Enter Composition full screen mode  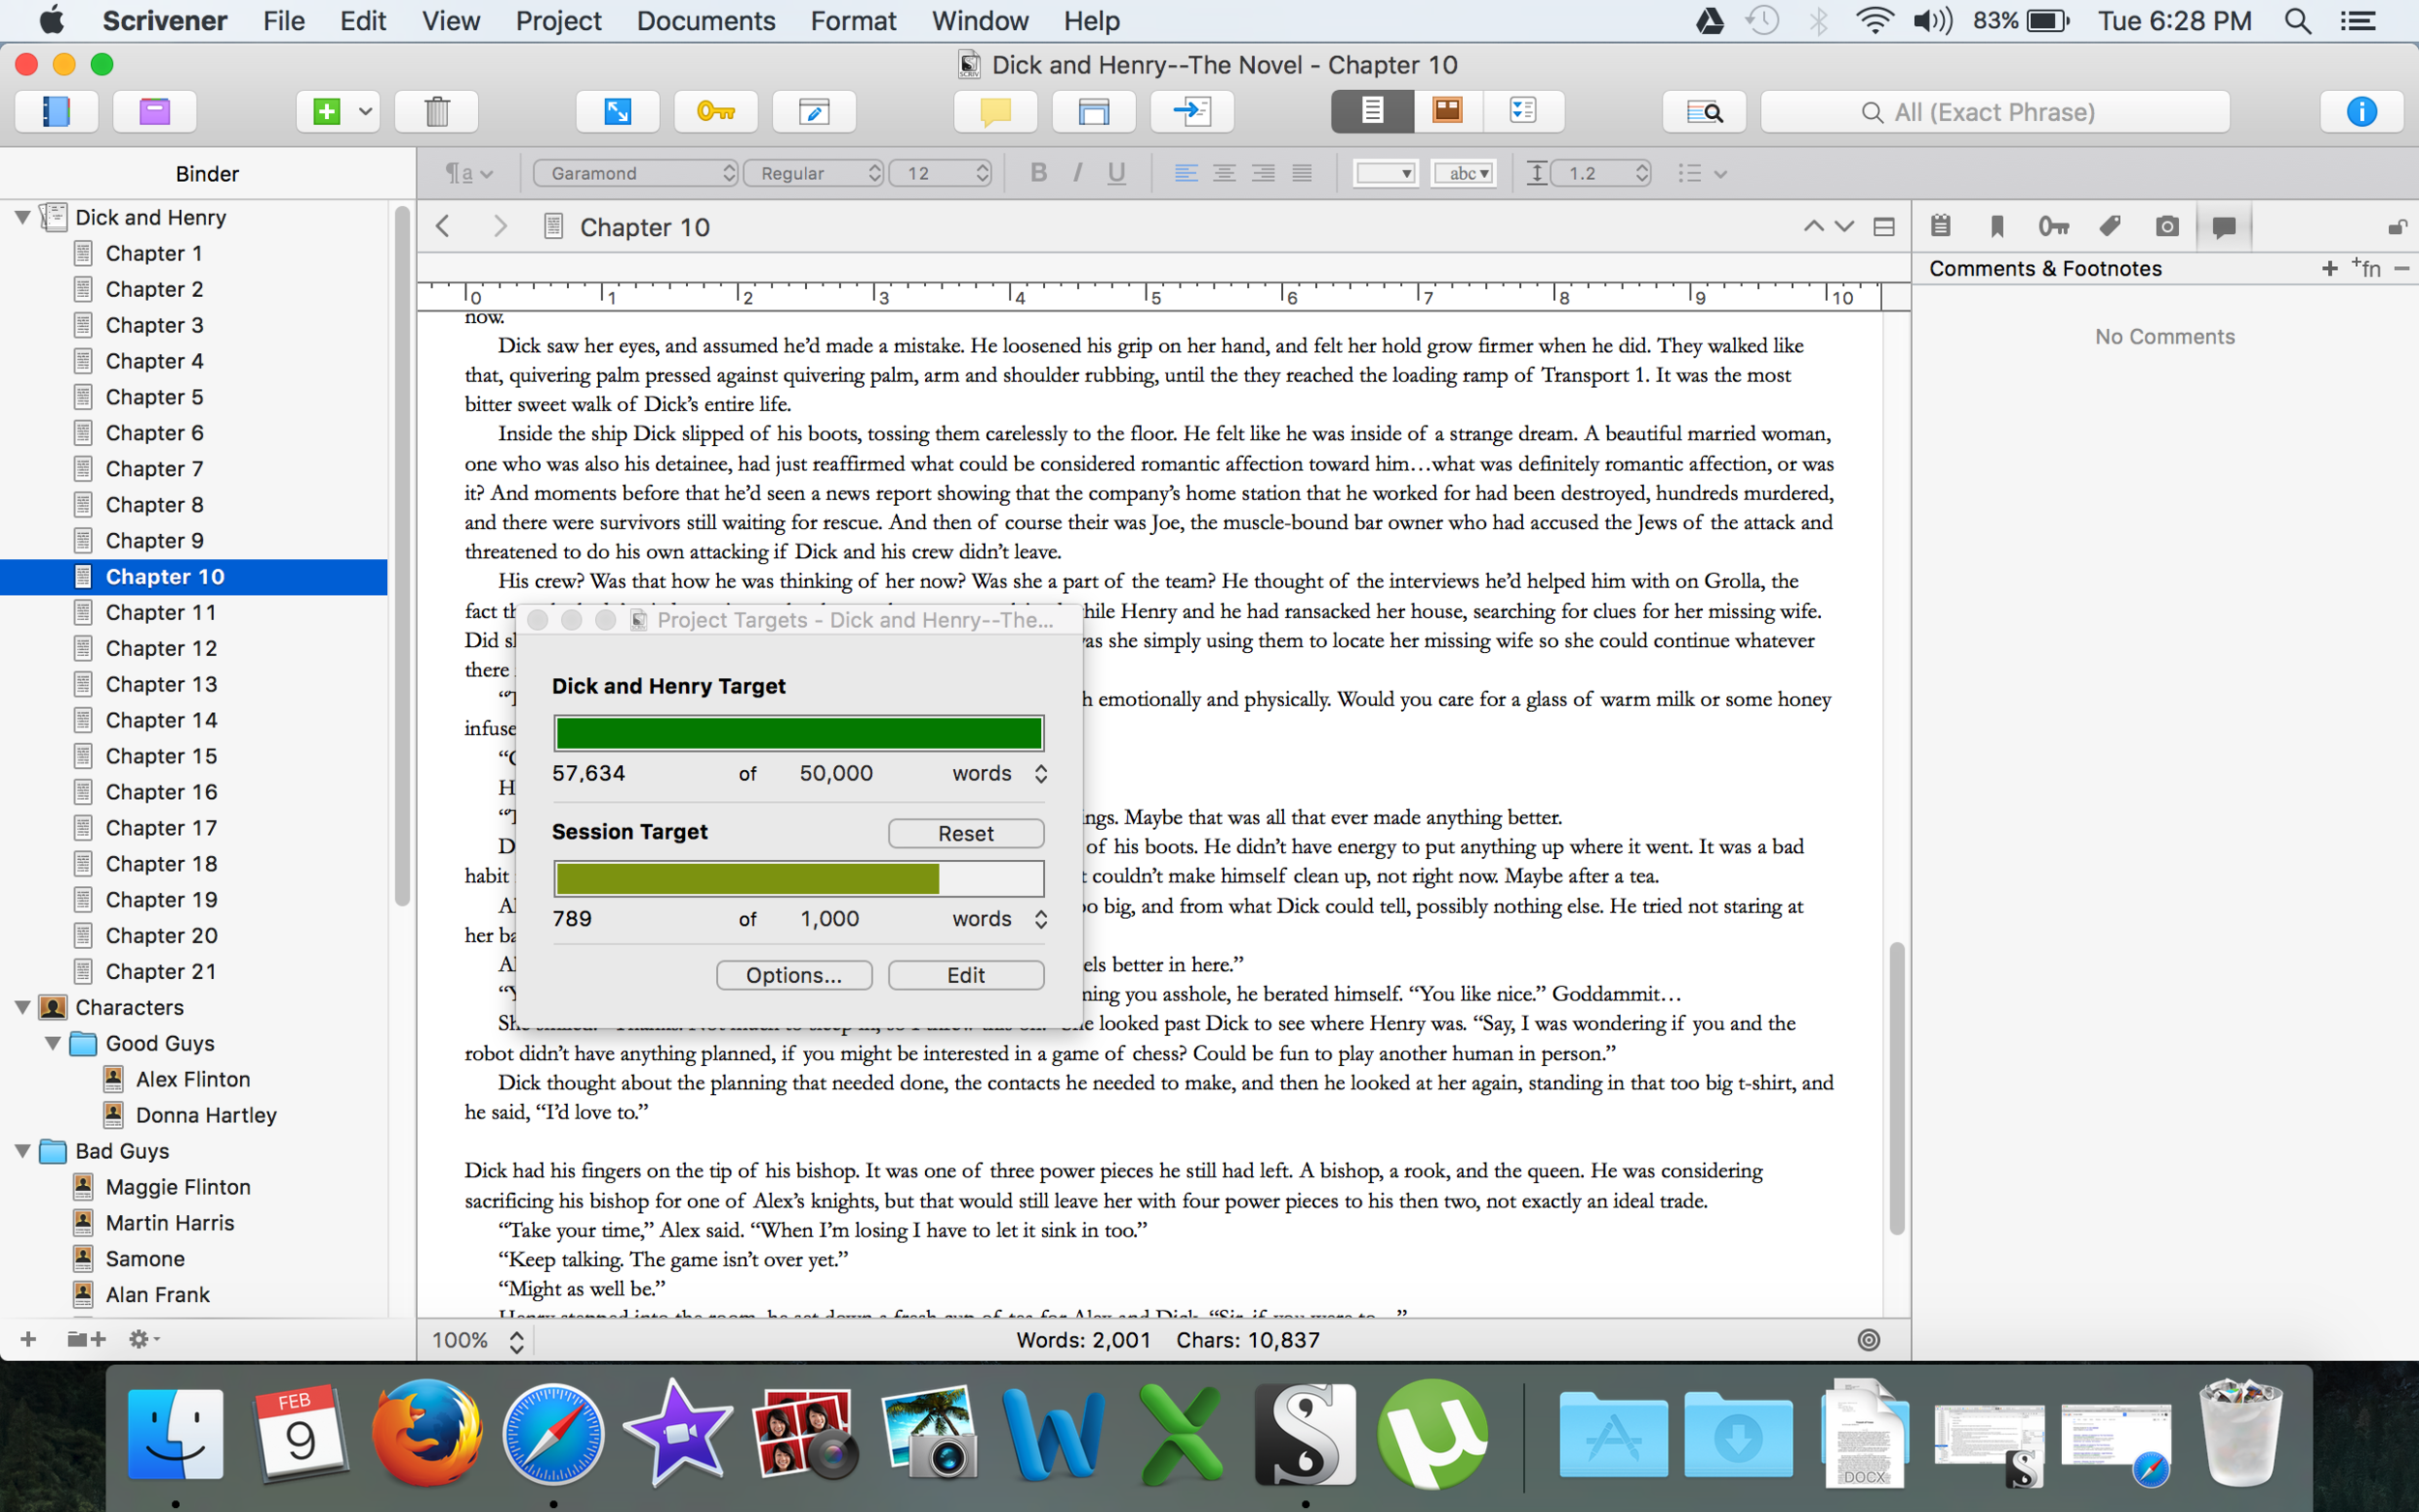[x=617, y=111]
